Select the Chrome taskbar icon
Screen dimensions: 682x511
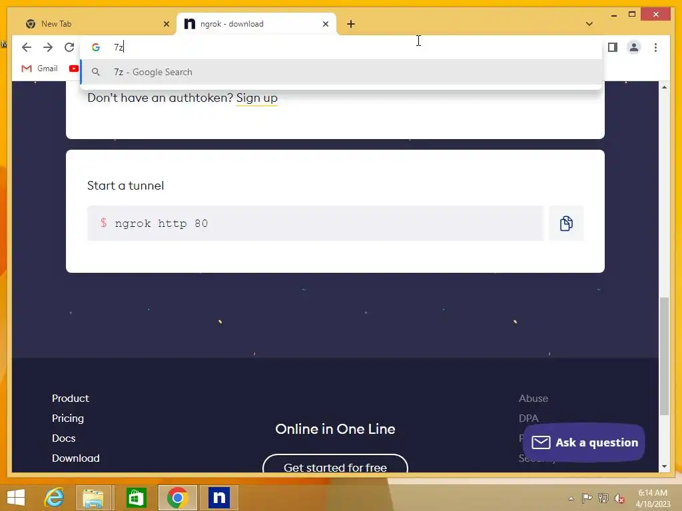tap(177, 498)
